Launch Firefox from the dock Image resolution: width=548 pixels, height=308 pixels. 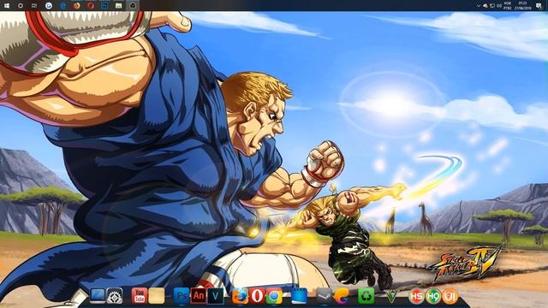click(240, 296)
